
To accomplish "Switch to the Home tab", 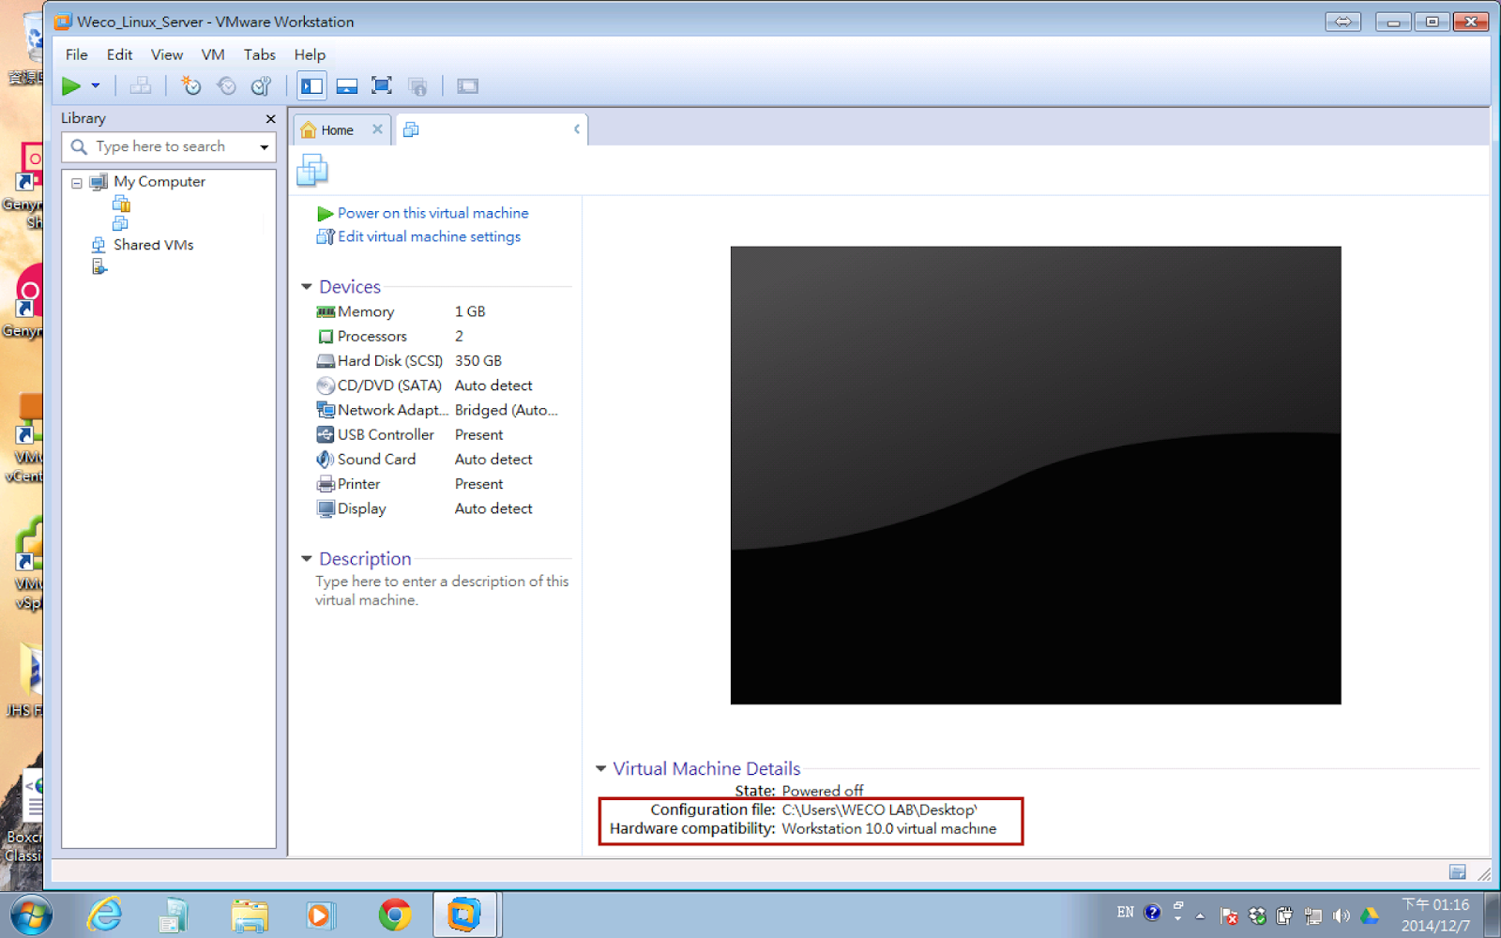I will click(x=337, y=130).
